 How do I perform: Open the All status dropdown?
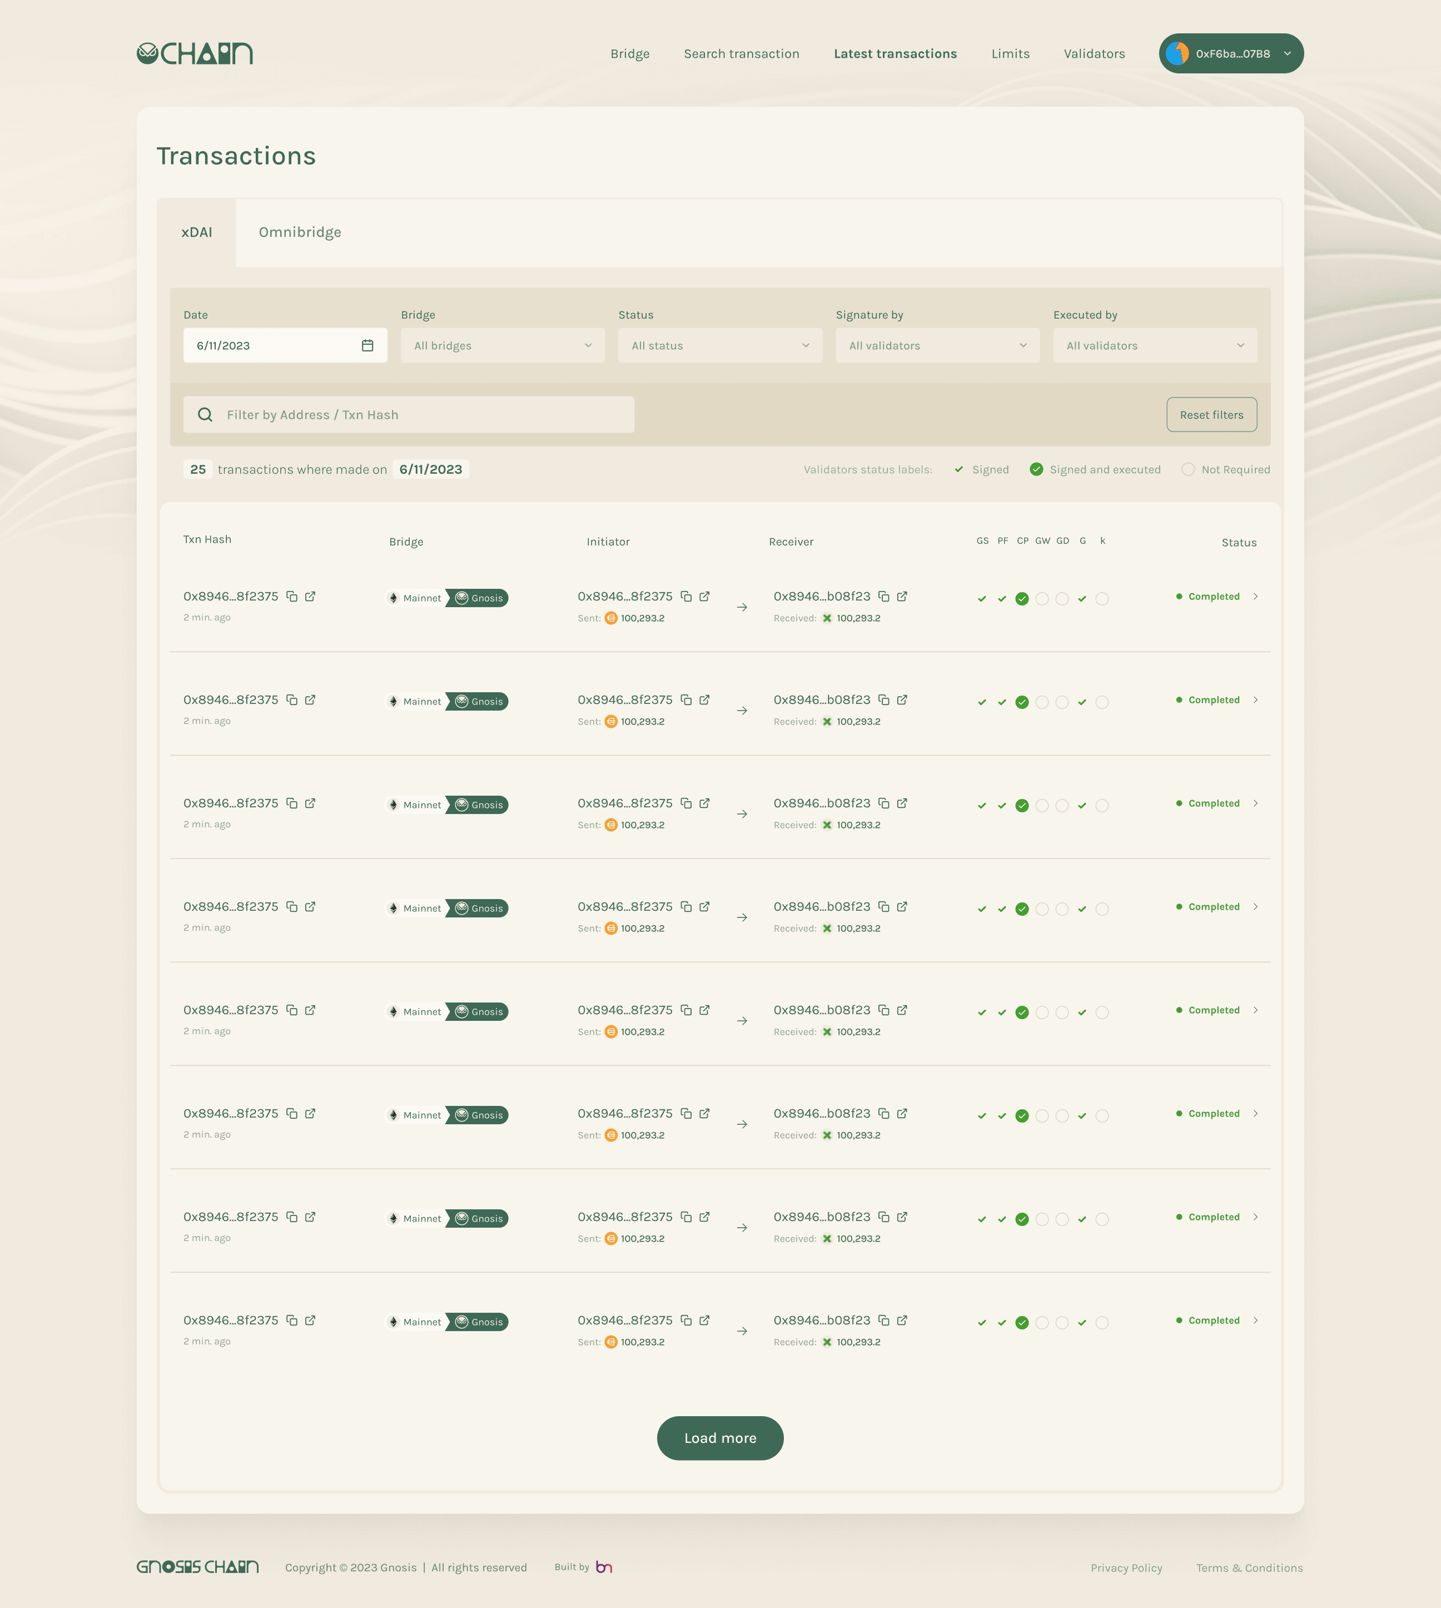[719, 344]
